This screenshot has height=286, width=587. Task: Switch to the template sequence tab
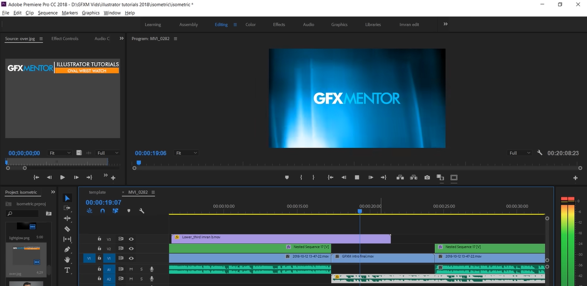97,192
